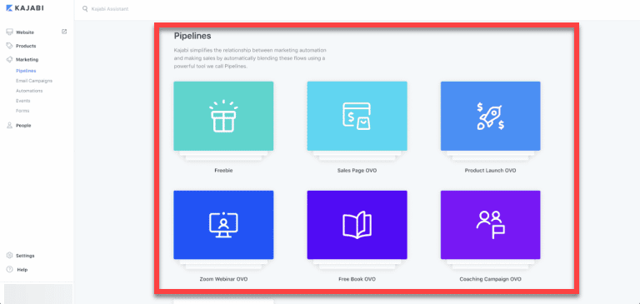Image resolution: width=640 pixels, height=304 pixels.
Task: Click the Coaching Campaign OVO label
Action: pyautogui.click(x=490, y=280)
